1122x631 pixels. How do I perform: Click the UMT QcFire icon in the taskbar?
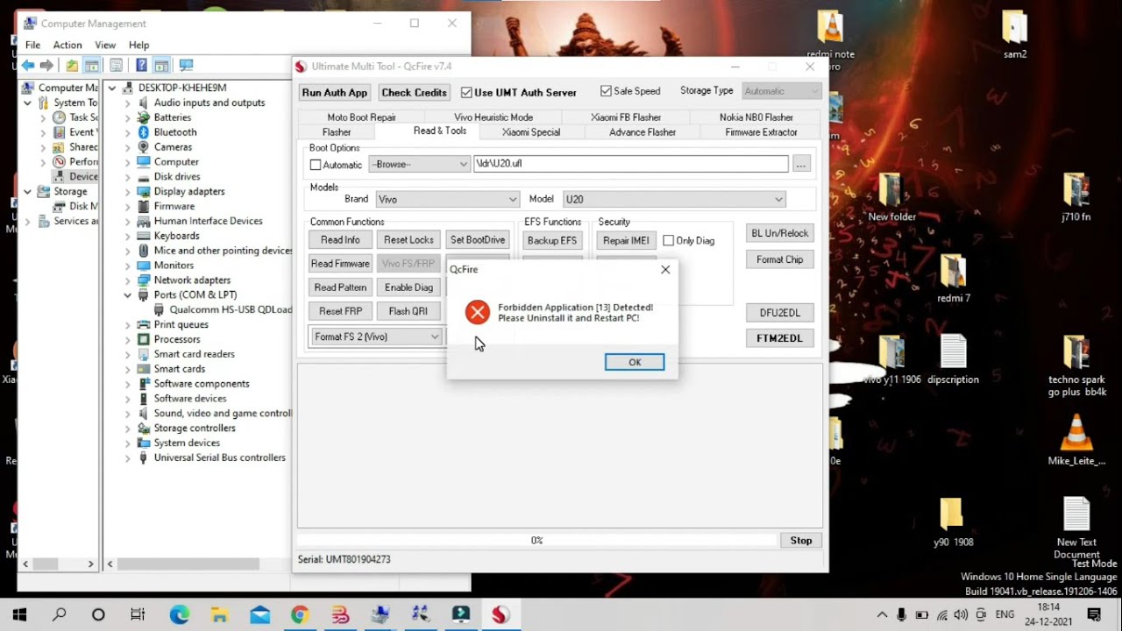(501, 614)
